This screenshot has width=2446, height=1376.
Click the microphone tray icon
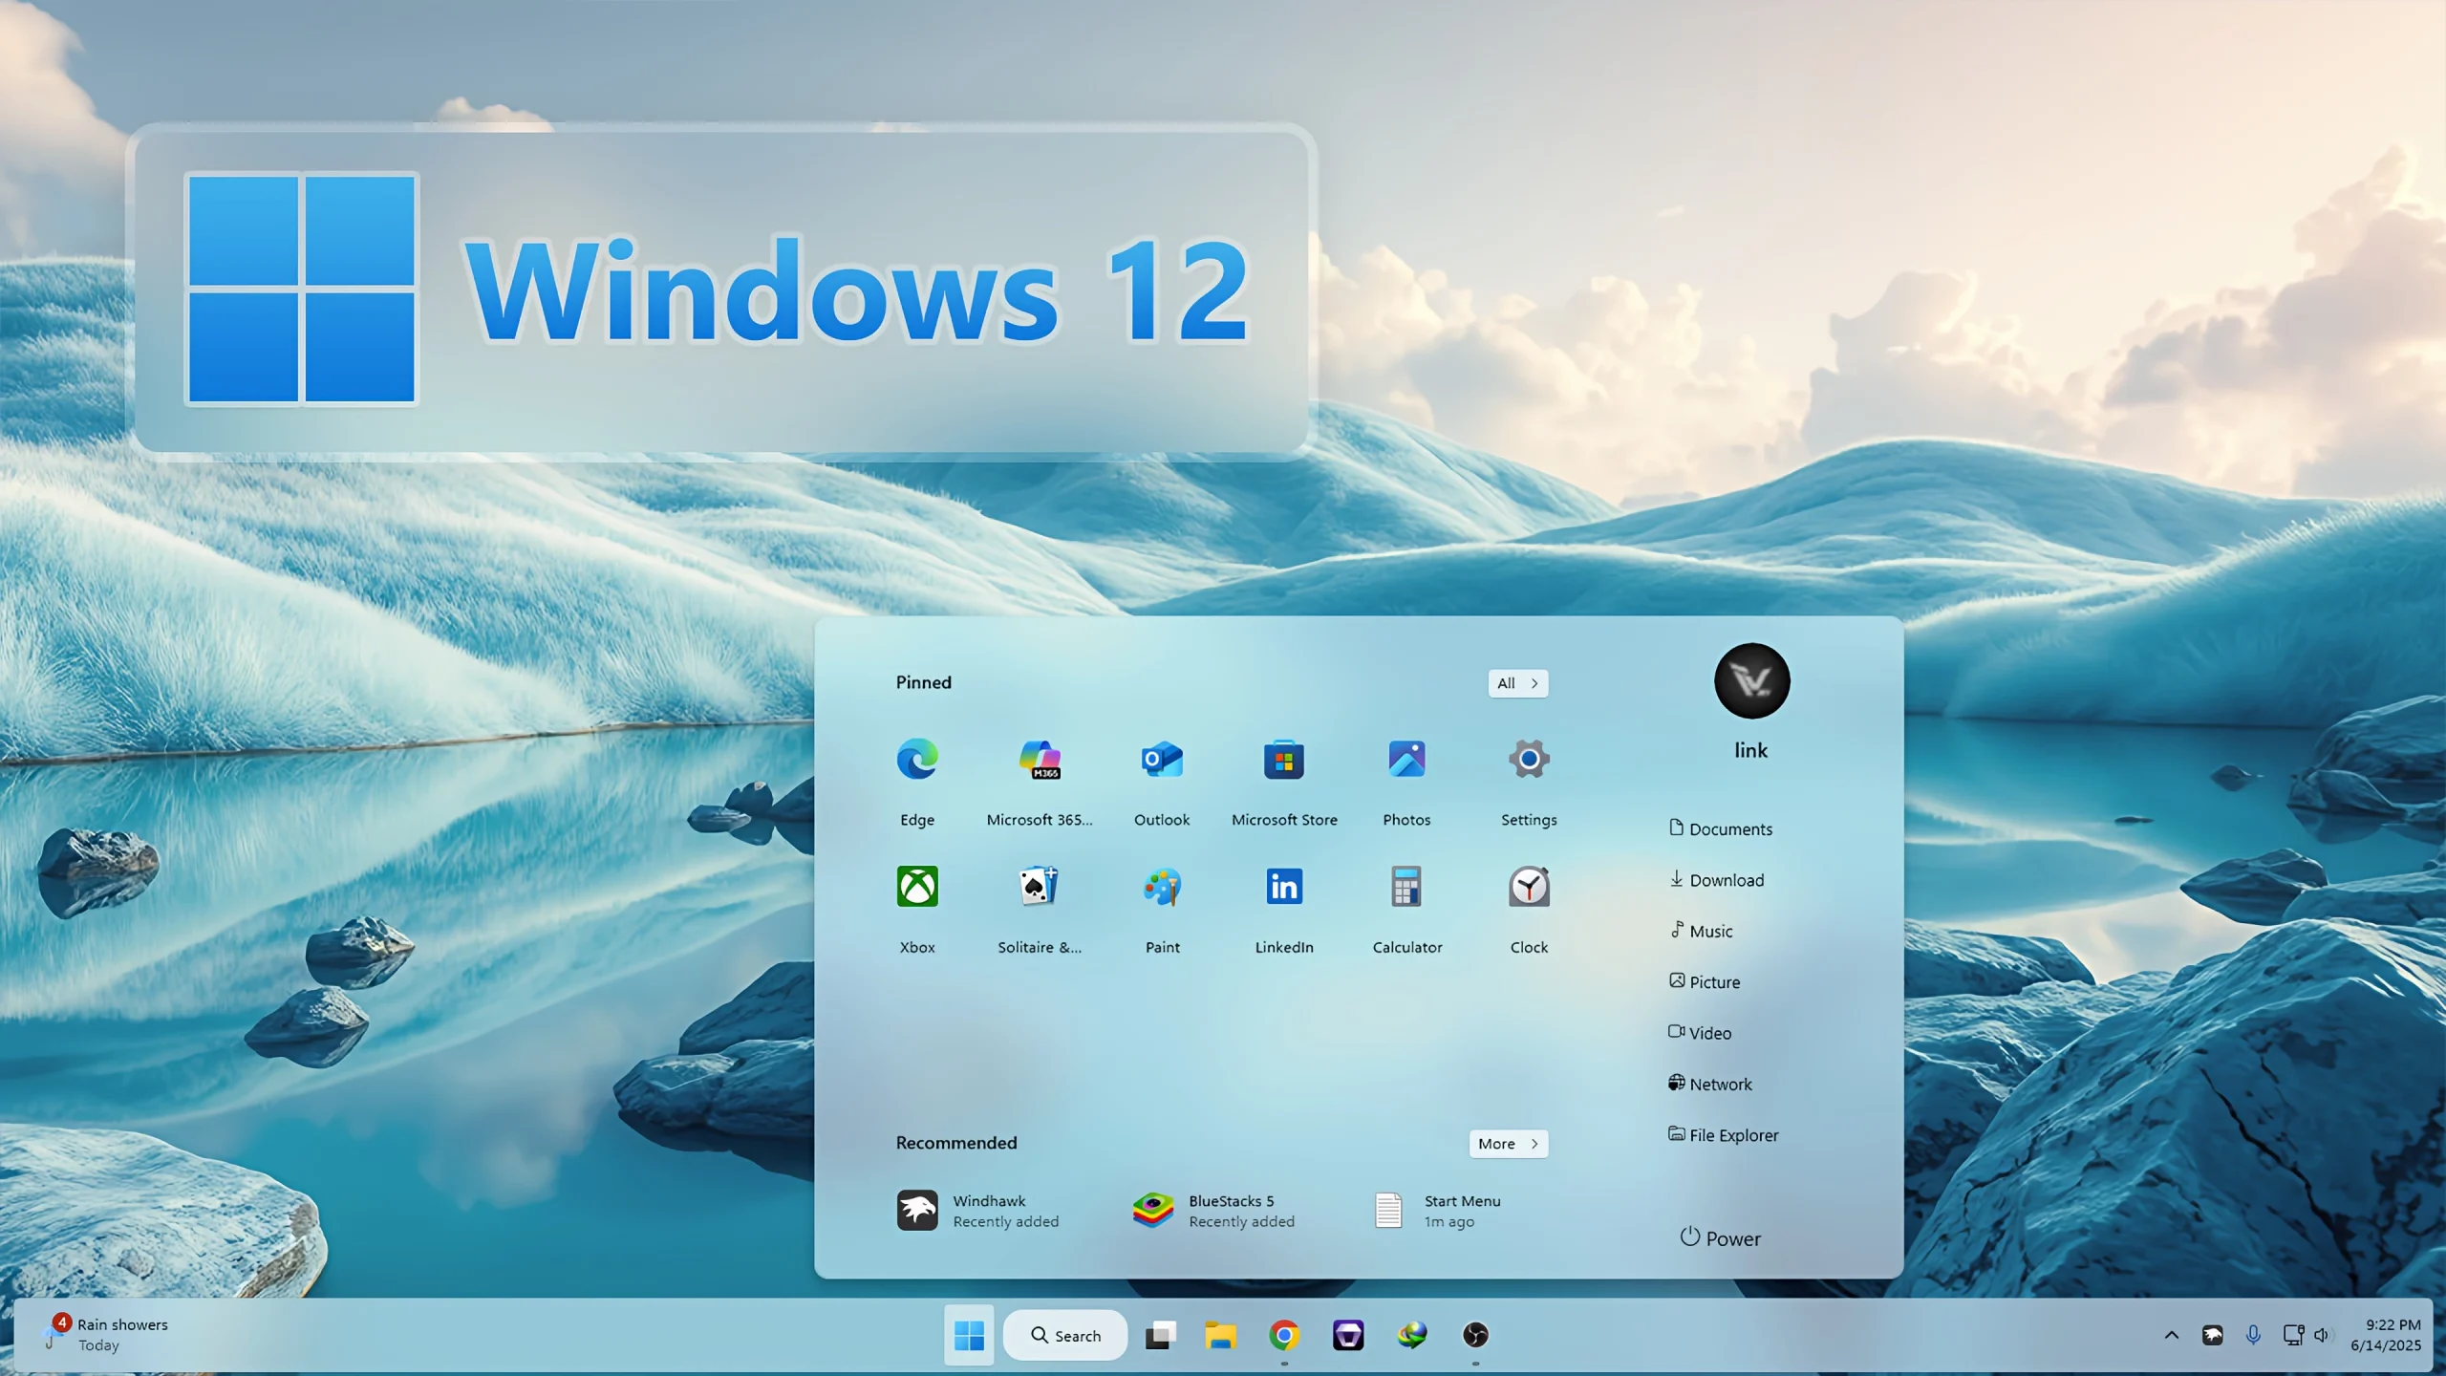click(2253, 1335)
